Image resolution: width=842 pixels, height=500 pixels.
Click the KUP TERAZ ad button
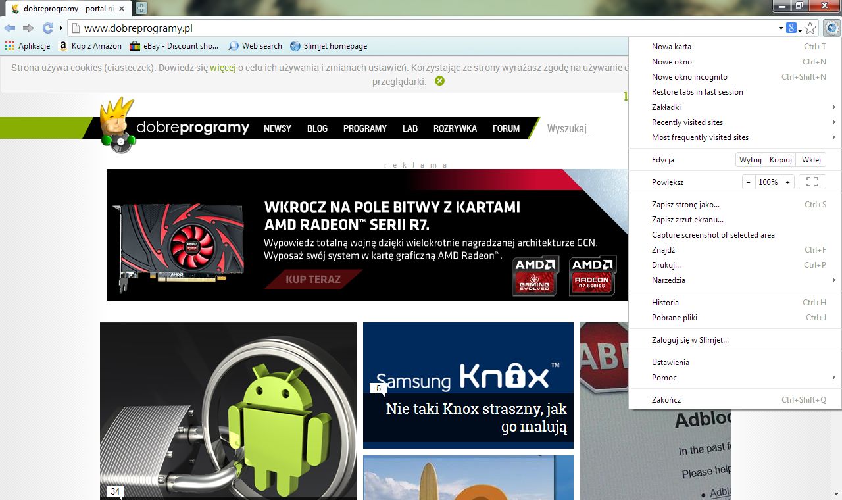pos(313,279)
